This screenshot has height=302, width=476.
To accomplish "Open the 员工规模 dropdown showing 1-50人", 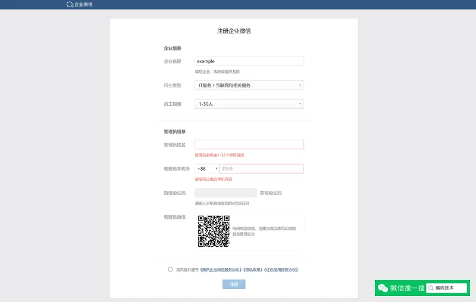I will click(x=249, y=104).
